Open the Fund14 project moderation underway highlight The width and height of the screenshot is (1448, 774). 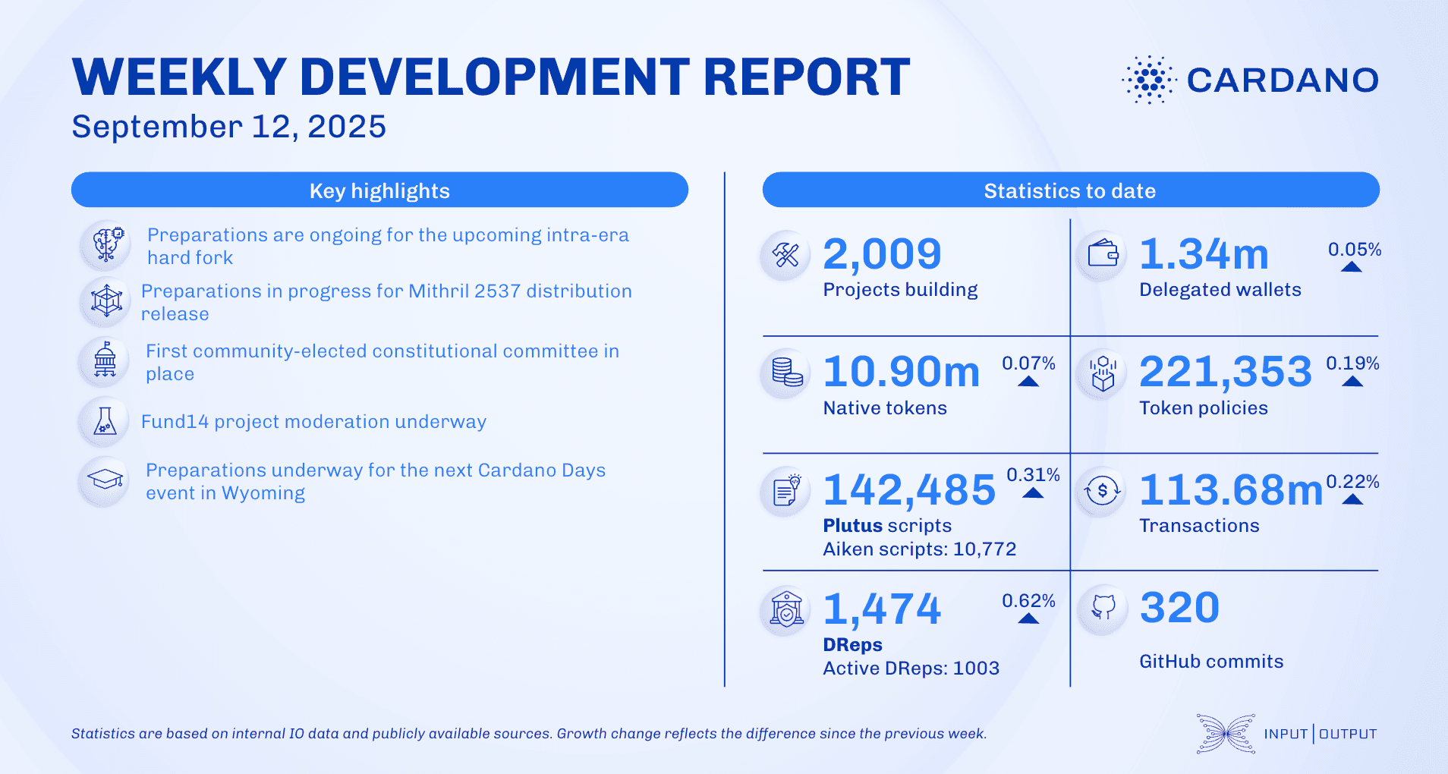(x=313, y=421)
